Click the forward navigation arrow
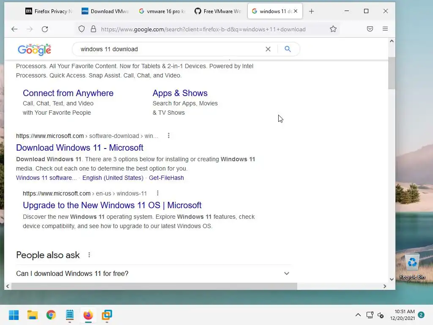Viewport: 433px width, 325px height. pos(30,29)
